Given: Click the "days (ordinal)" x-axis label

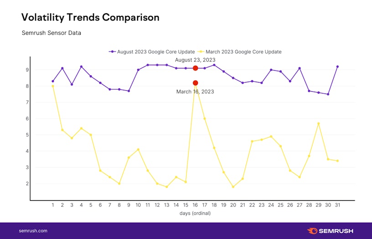Looking at the screenshot, I should [x=195, y=213].
